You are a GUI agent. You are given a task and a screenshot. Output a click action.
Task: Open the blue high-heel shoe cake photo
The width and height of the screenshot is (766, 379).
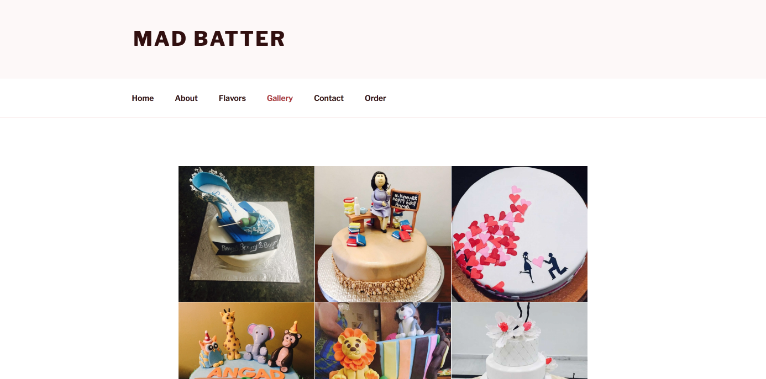click(x=246, y=234)
